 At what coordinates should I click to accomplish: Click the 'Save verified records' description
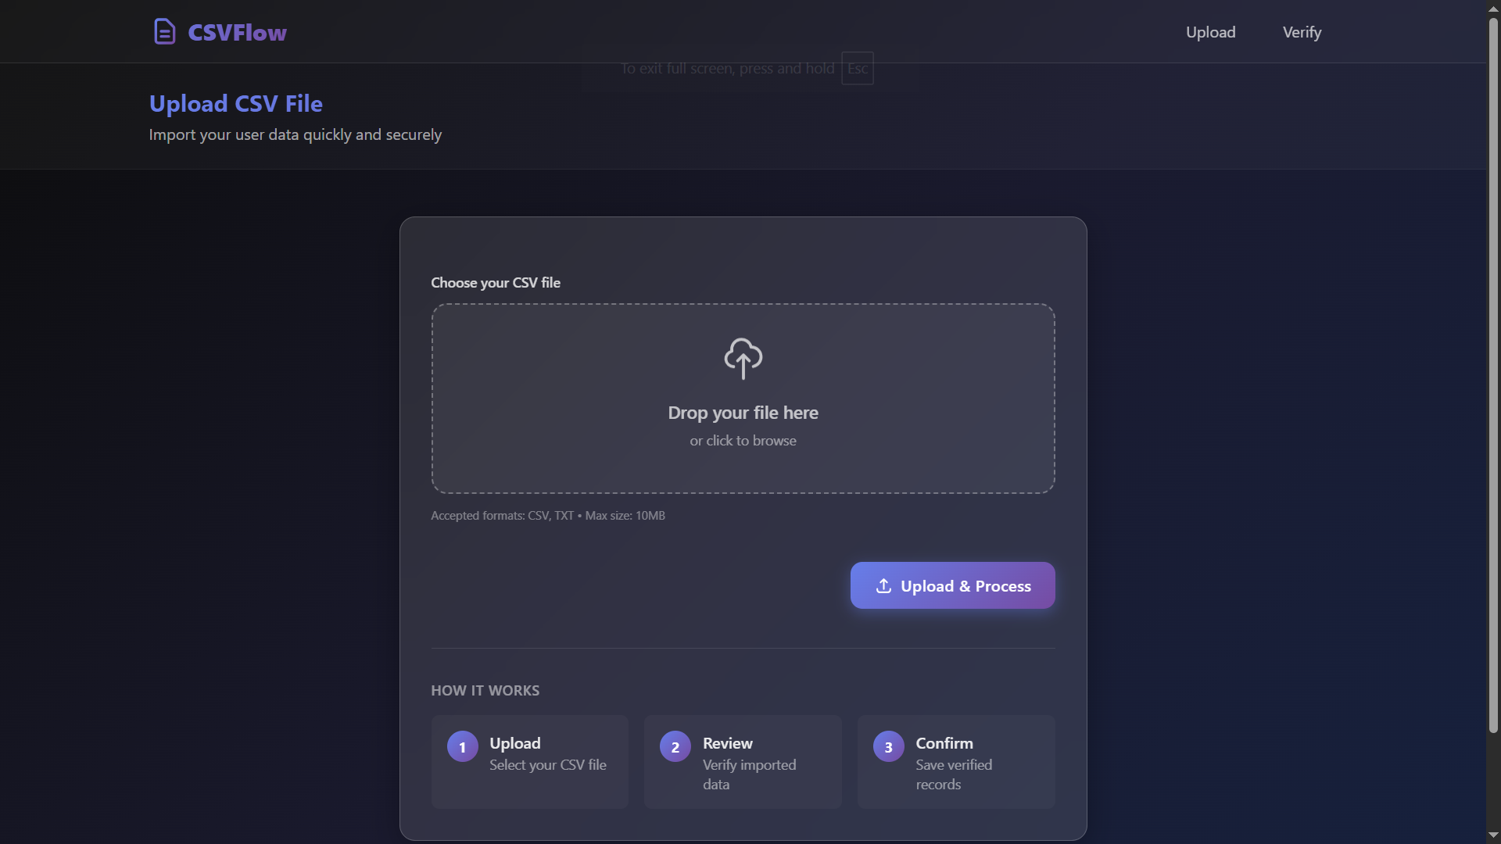tap(954, 774)
